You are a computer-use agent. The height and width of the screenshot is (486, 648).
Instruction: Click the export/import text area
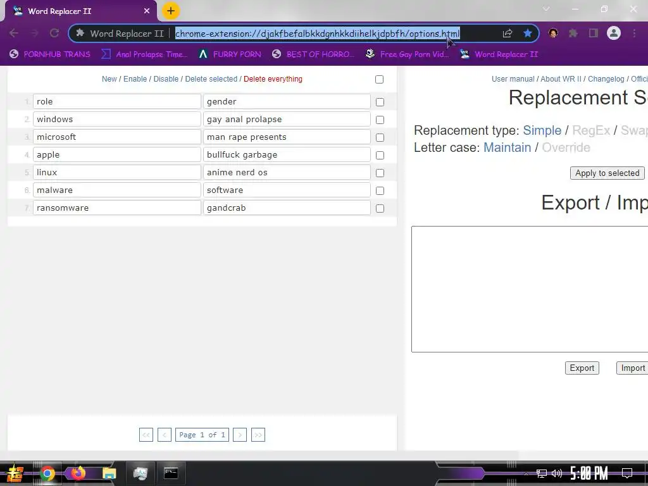[530, 289]
